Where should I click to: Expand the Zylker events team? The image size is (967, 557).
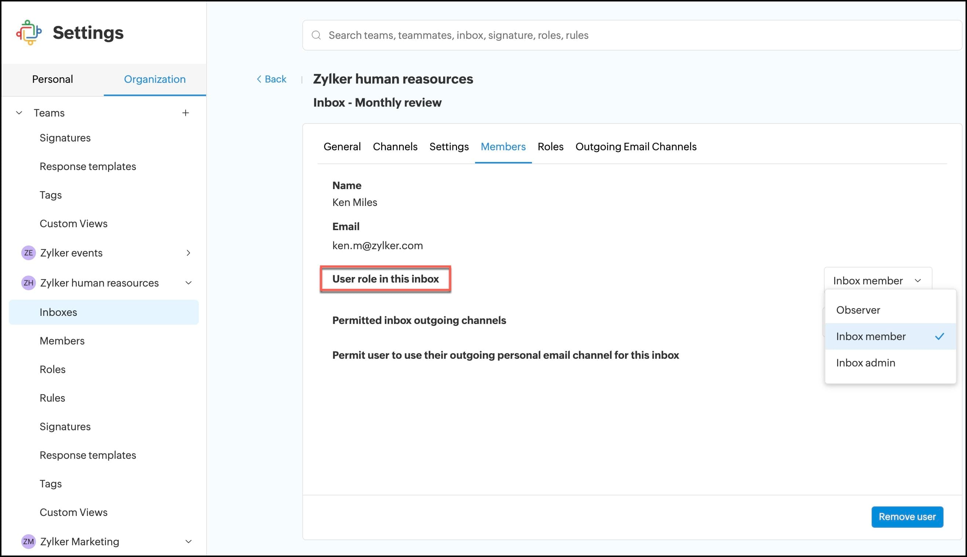tap(188, 253)
